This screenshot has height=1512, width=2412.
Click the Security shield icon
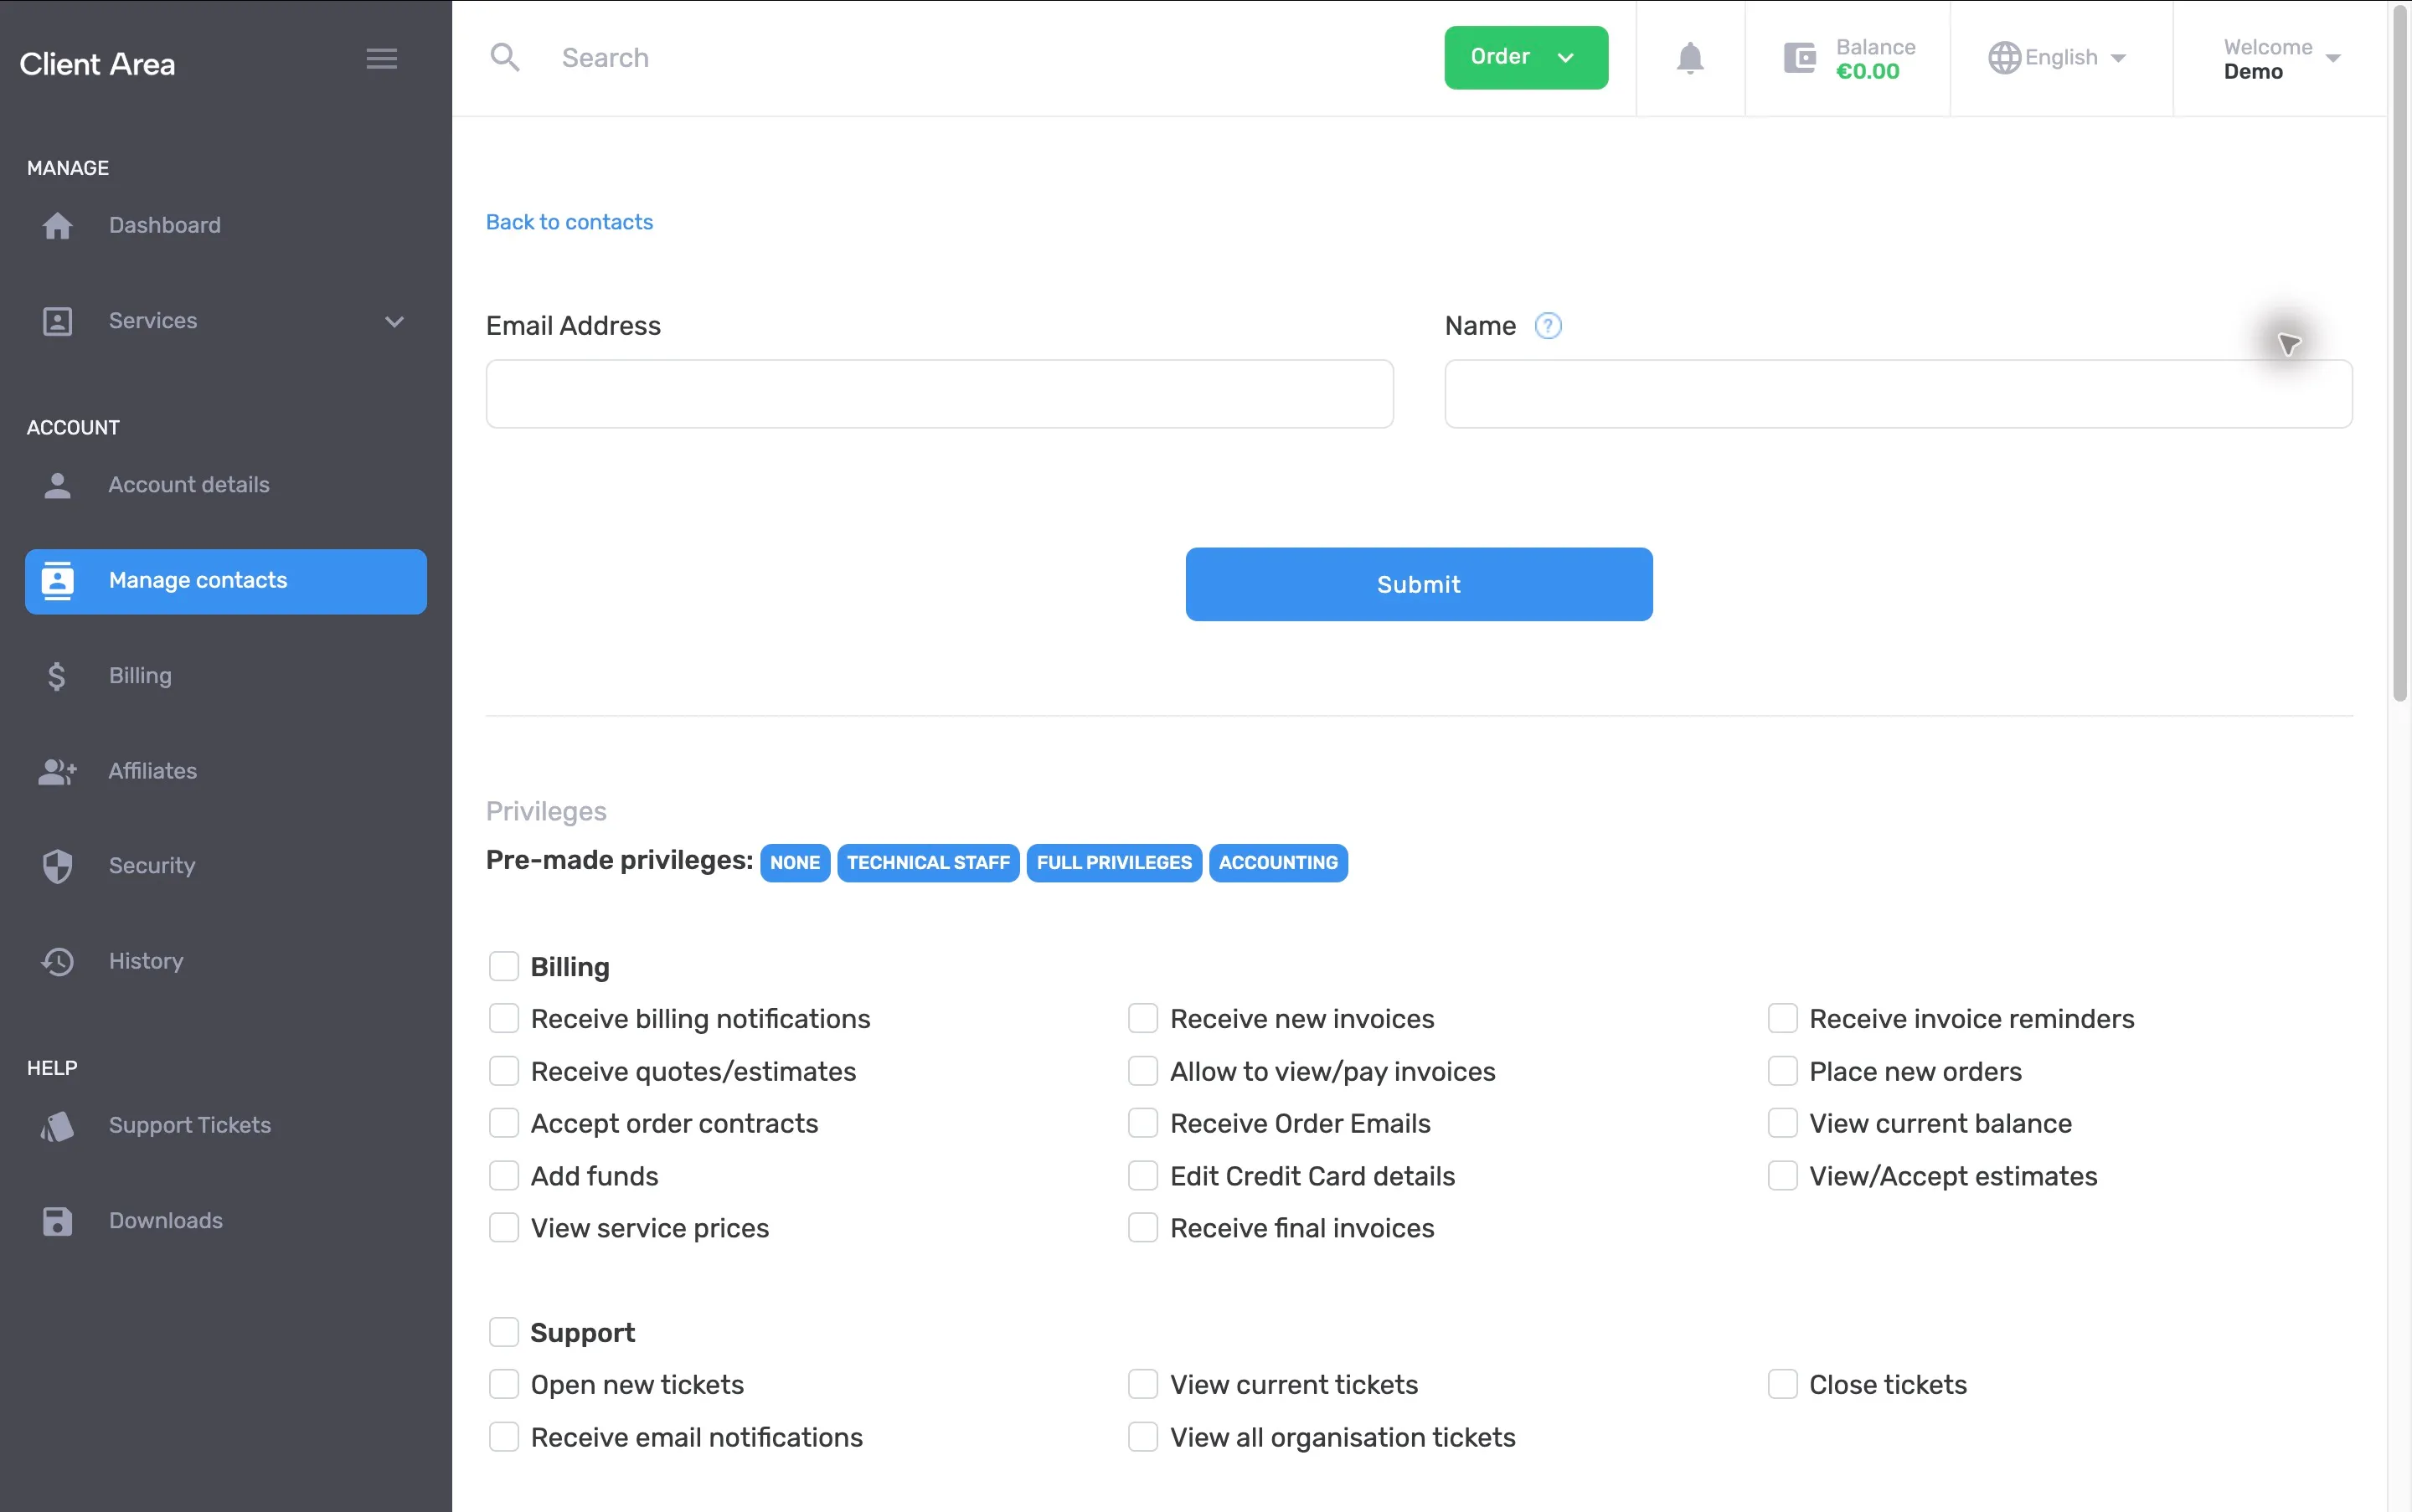[57, 866]
